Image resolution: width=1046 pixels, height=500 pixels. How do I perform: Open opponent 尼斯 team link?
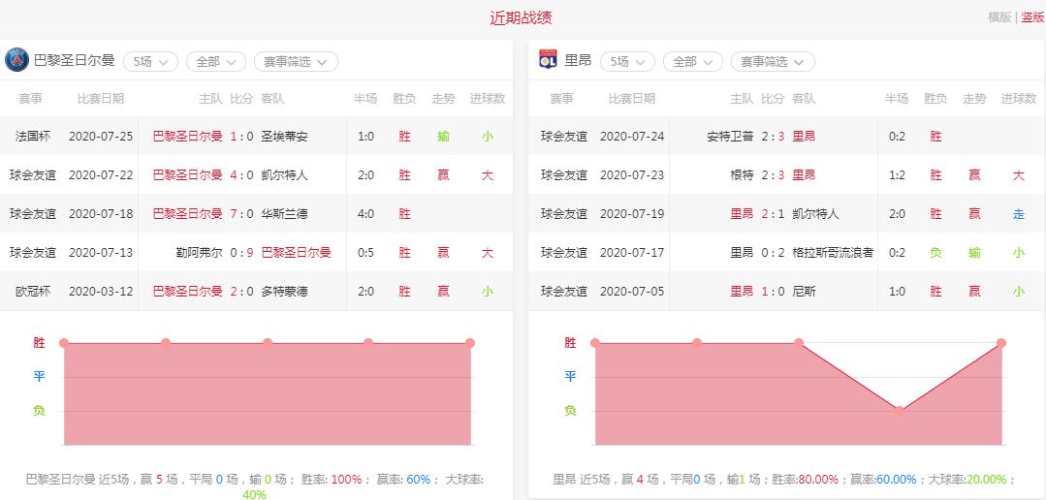(x=804, y=292)
